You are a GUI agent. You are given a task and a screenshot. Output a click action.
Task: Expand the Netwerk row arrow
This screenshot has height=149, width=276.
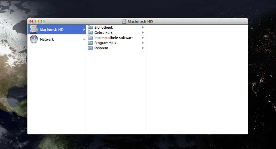[84, 39]
